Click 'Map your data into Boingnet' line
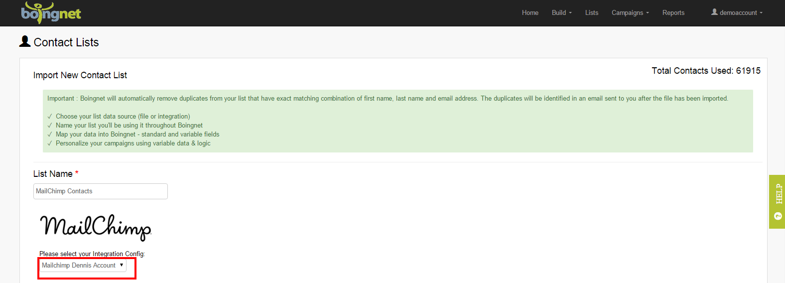 (137, 135)
